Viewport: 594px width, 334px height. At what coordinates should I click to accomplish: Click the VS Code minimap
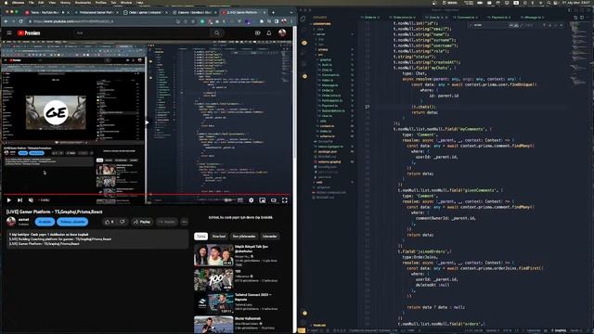point(578,53)
